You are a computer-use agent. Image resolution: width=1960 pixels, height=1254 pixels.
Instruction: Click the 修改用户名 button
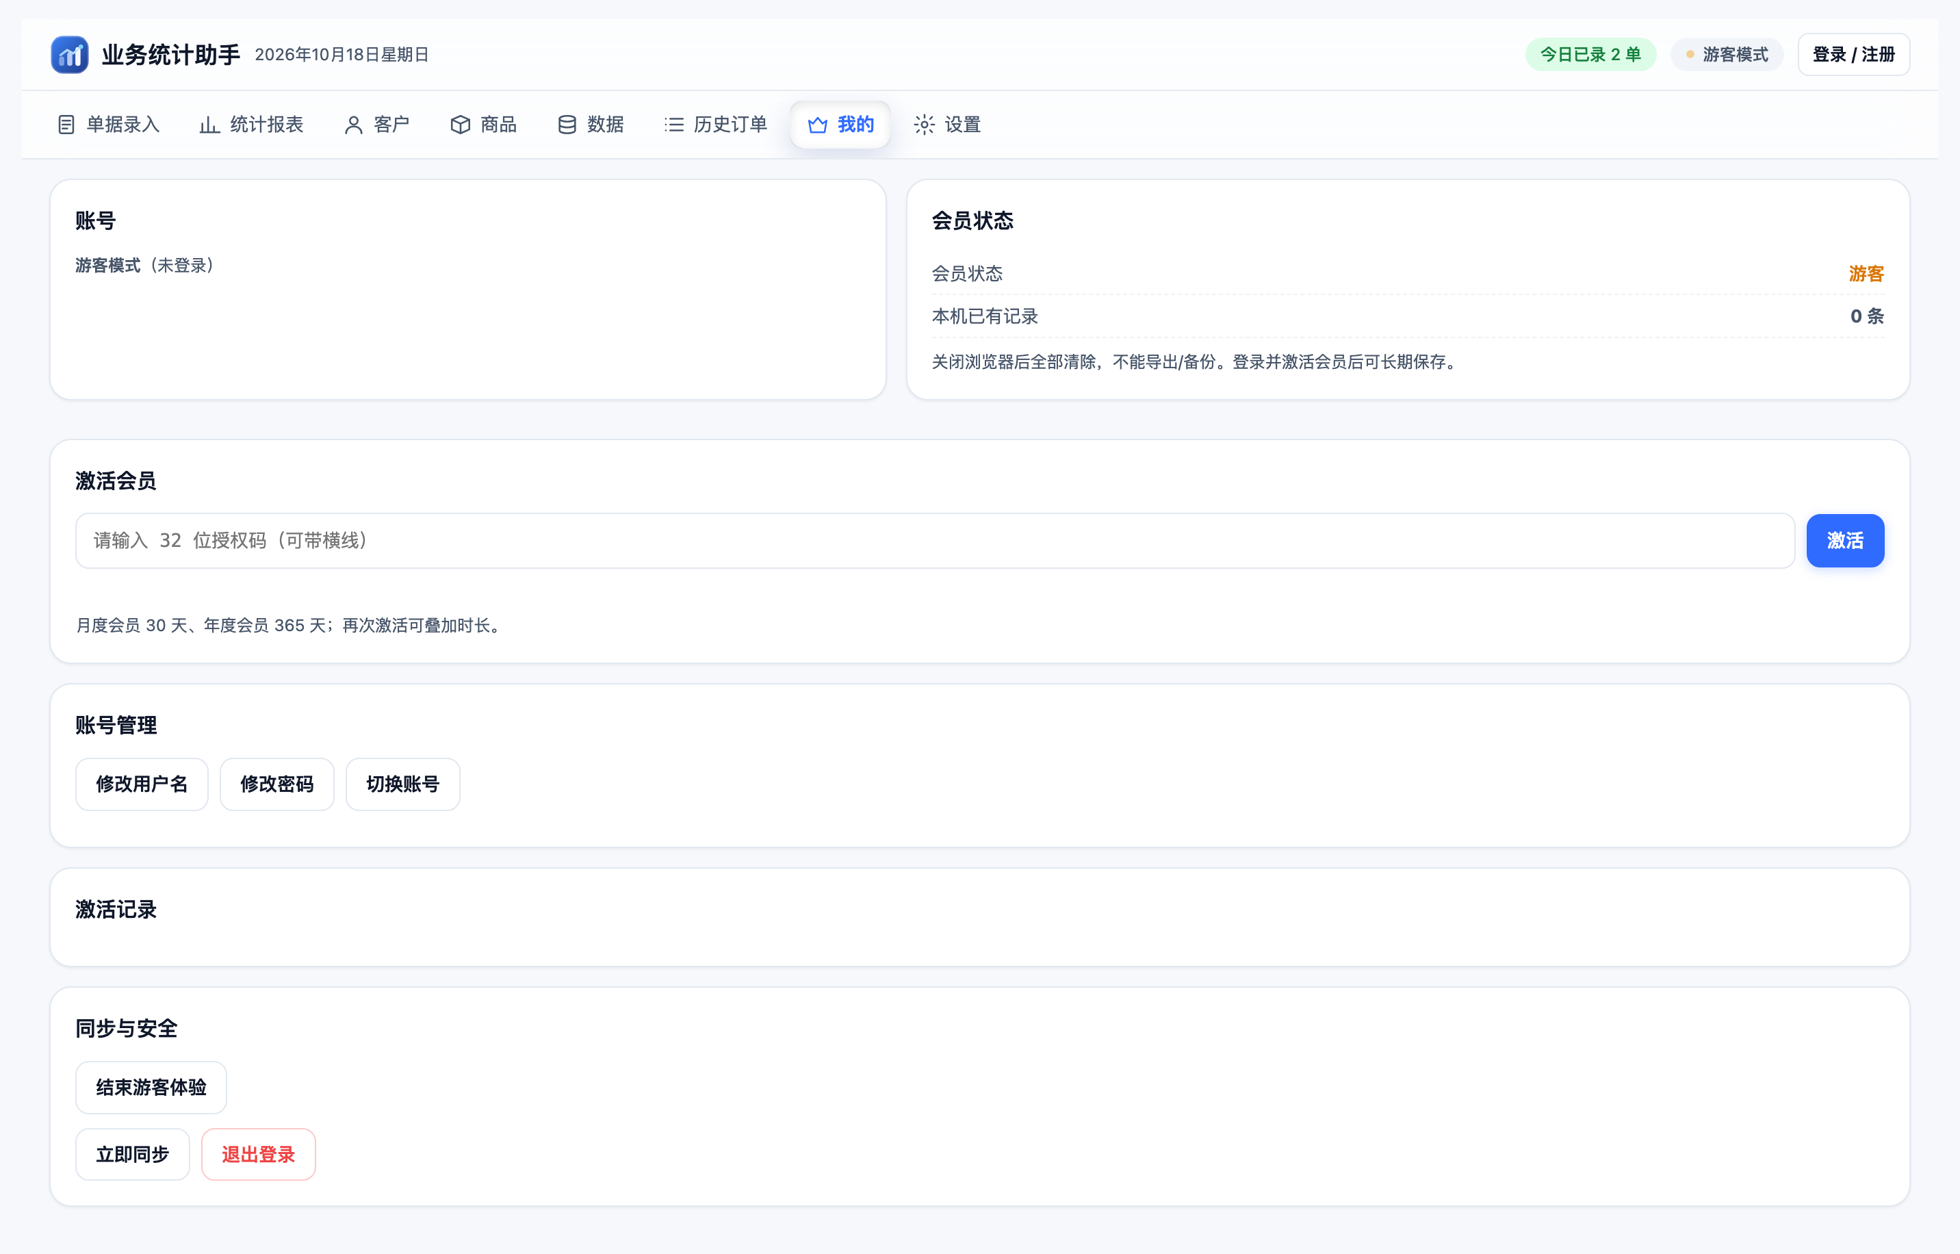142,784
